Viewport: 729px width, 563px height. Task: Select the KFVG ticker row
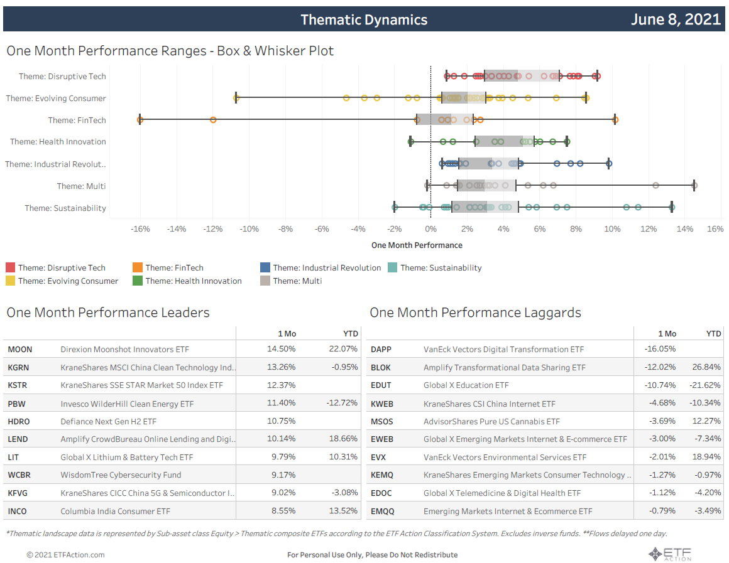183,493
